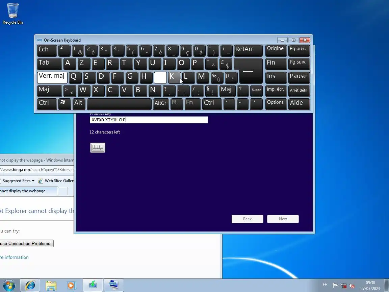Click the Éch escape key
This screenshot has height=292, width=389.
(47, 51)
